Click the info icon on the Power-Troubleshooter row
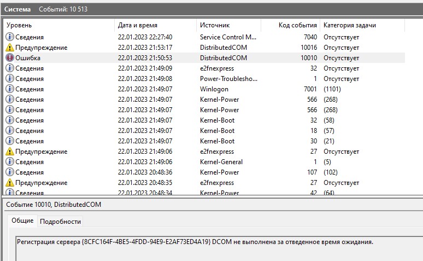The image size is (423, 261). tap(9, 79)
